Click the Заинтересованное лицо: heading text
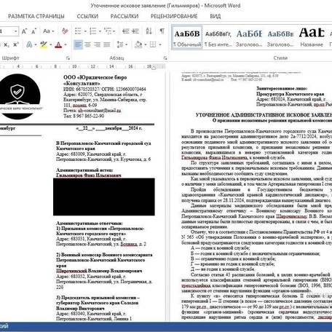Screen dimensions: 332x332 (282, 88)
